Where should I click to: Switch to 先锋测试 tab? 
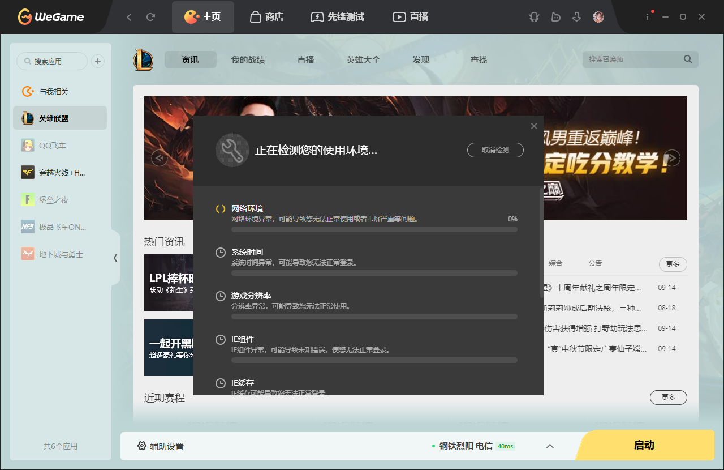[x=339, y=17]
